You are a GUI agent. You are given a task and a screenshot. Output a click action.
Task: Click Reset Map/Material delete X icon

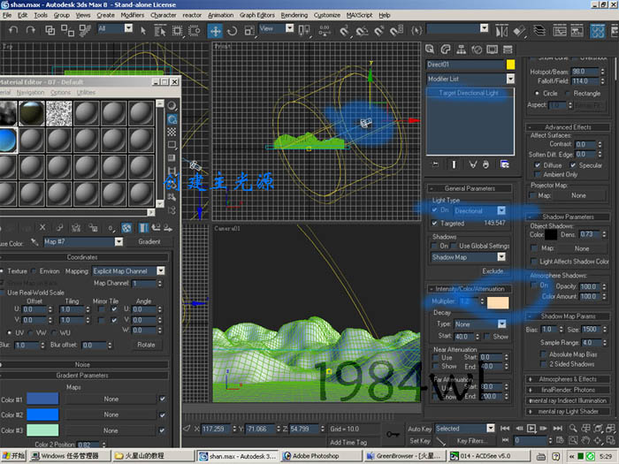[42, 227]
